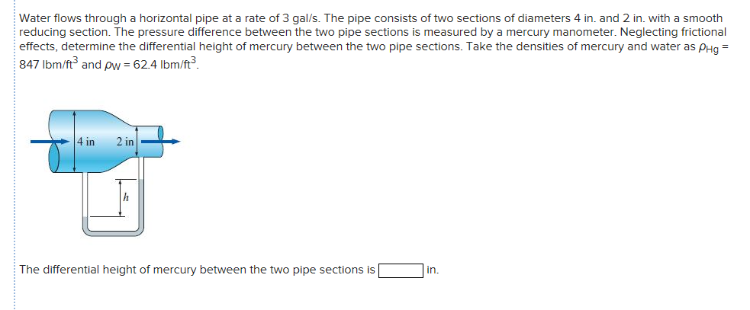Click the vertical dimension arrow for h

tap(119, 198)
